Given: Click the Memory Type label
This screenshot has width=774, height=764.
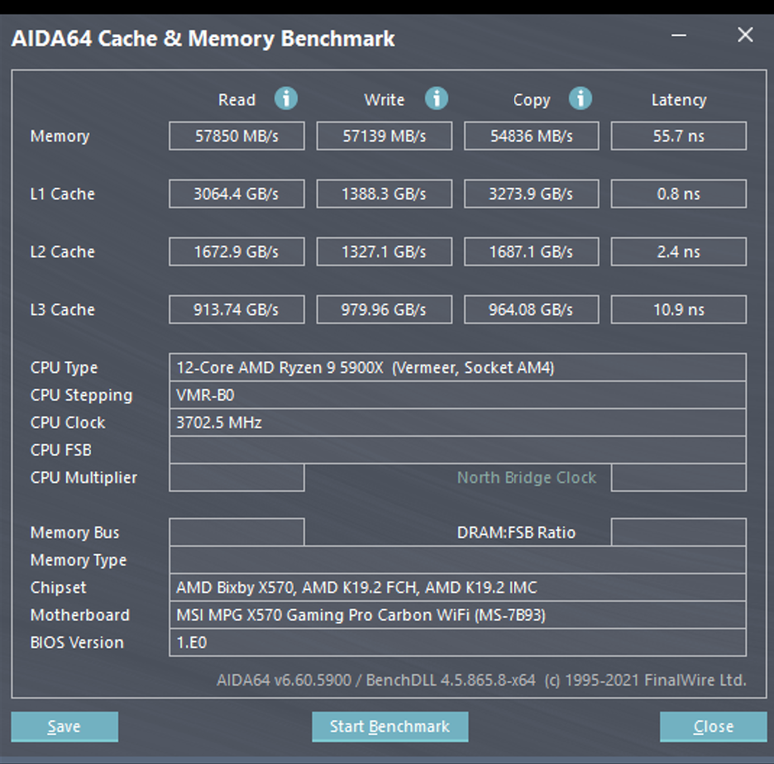Looking at the screenshot, I should pyautogui.click(x=79, y=560).
